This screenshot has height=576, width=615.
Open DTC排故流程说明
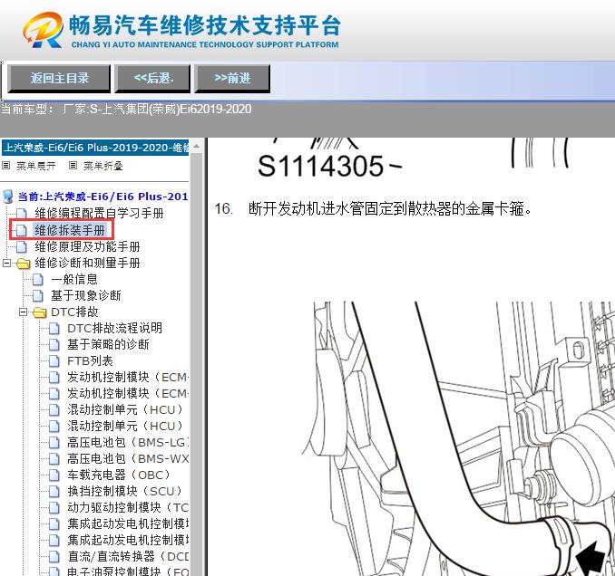point(114,328)
